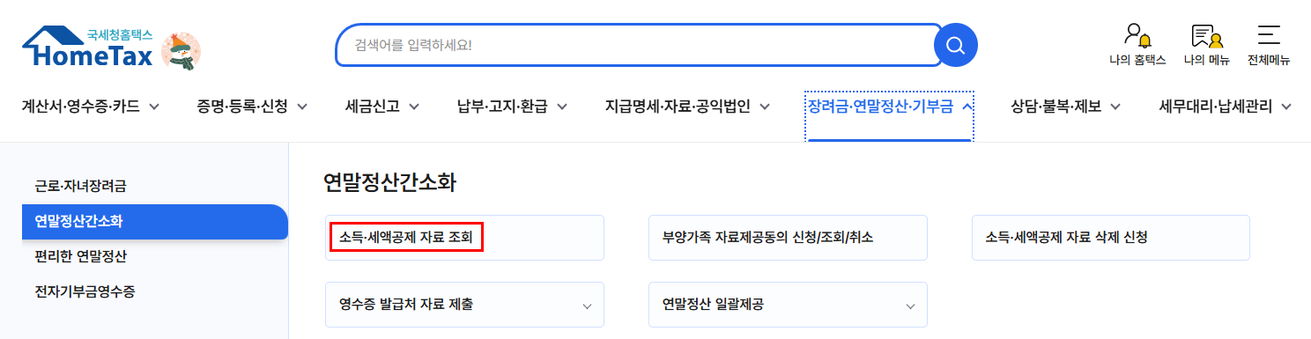The width and height of the screenshot is (1311, 339).
Task: Open 전체메뉴 hamburger icon
Action: pos(1269,45)
